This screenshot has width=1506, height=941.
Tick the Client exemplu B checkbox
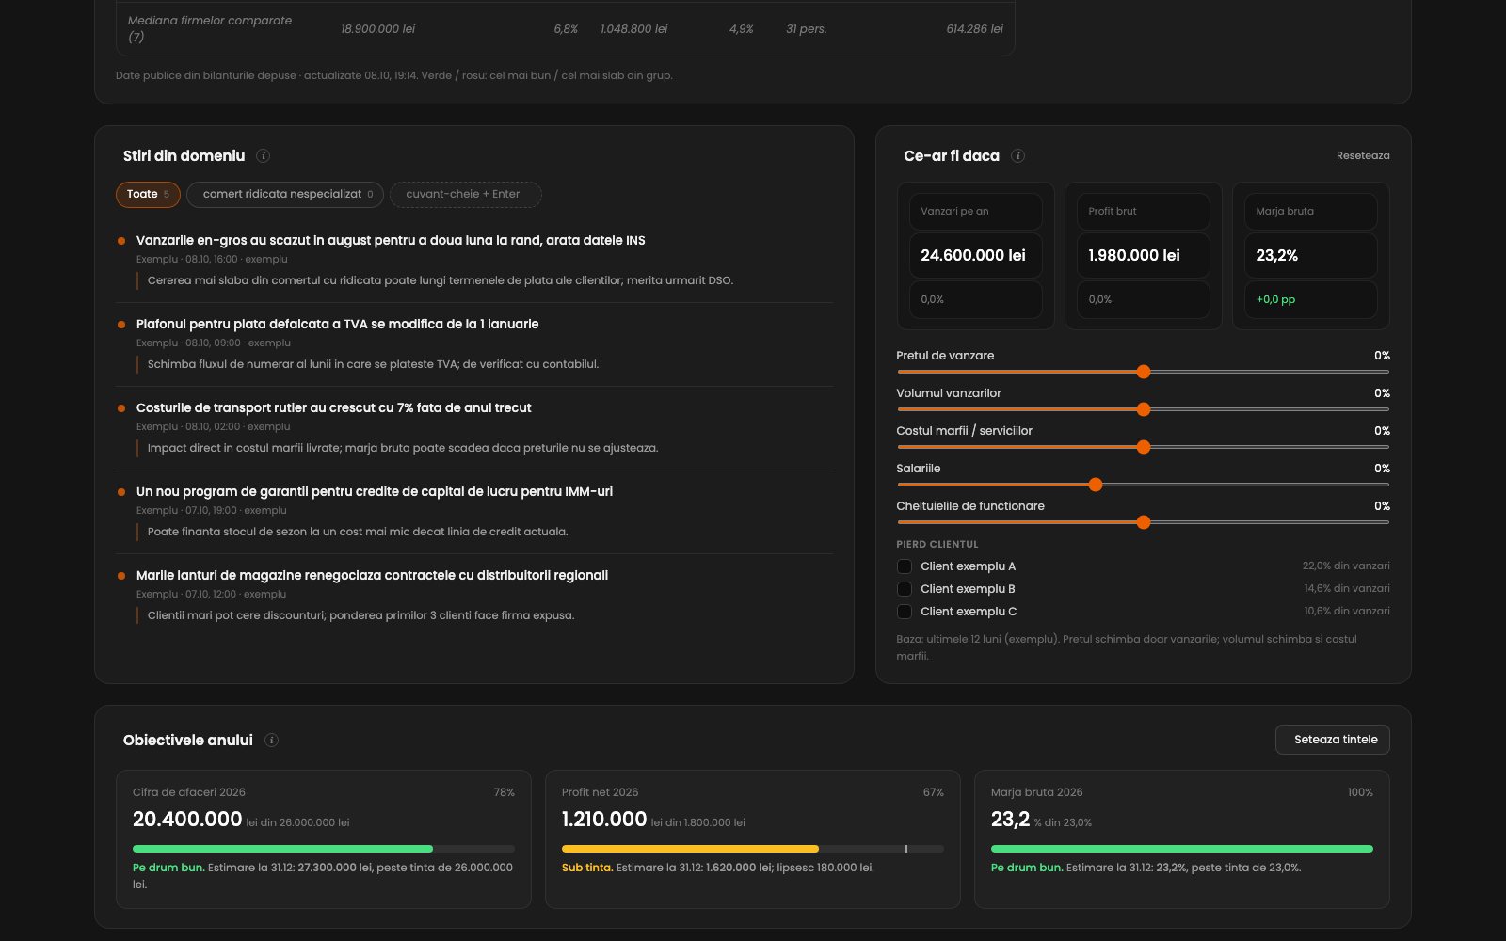[905, 589]
